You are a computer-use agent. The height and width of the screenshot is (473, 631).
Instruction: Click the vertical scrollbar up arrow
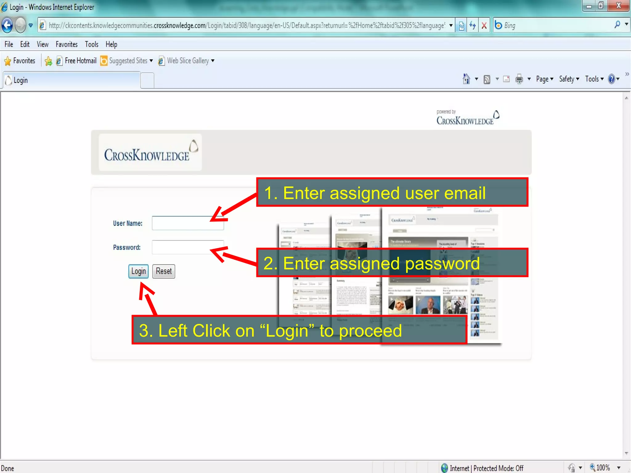click(x=626, y=98)
